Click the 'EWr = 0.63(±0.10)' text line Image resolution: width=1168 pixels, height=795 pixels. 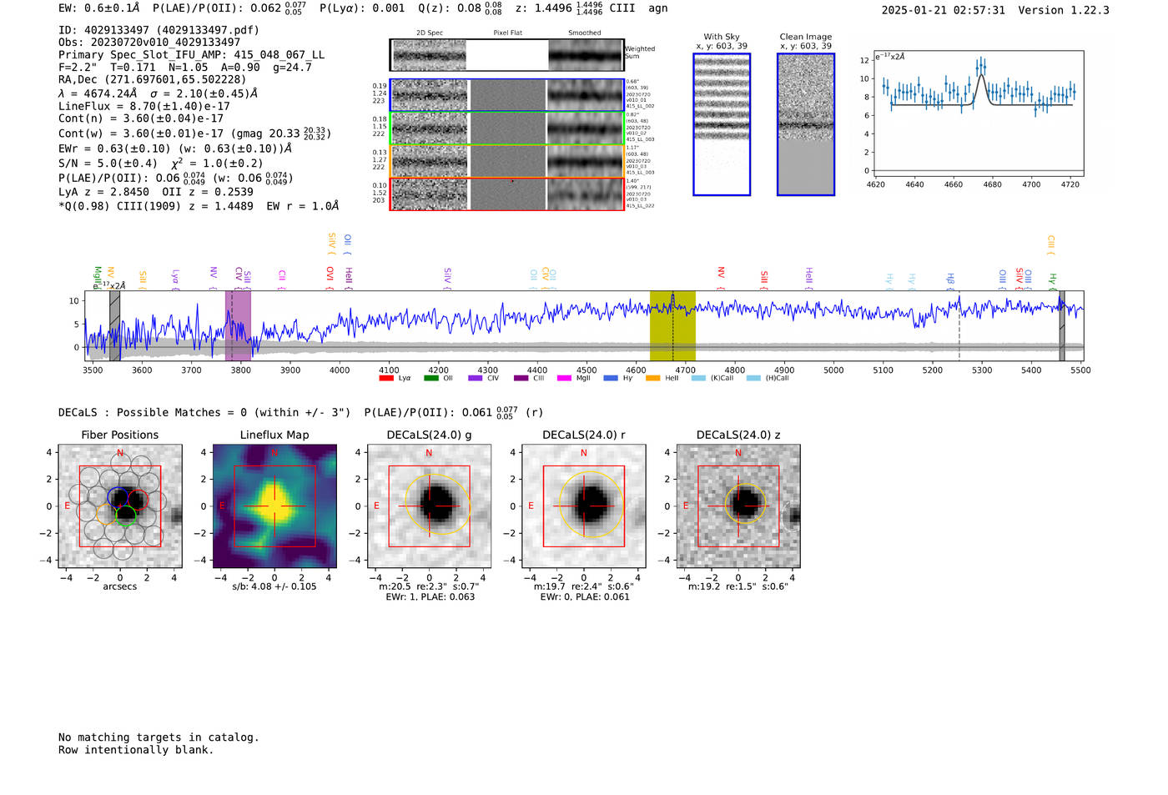[175, 148]
